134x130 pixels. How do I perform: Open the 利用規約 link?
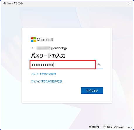coord(94,127)
